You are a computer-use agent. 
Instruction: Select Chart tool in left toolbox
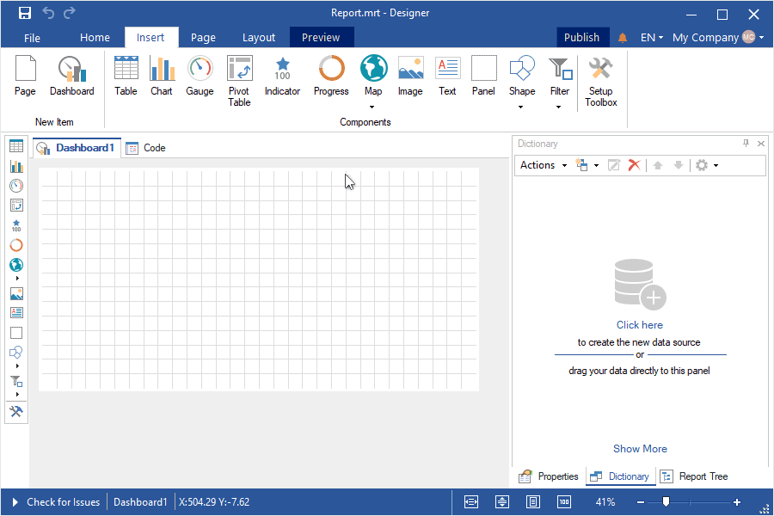tap(16, 166)
